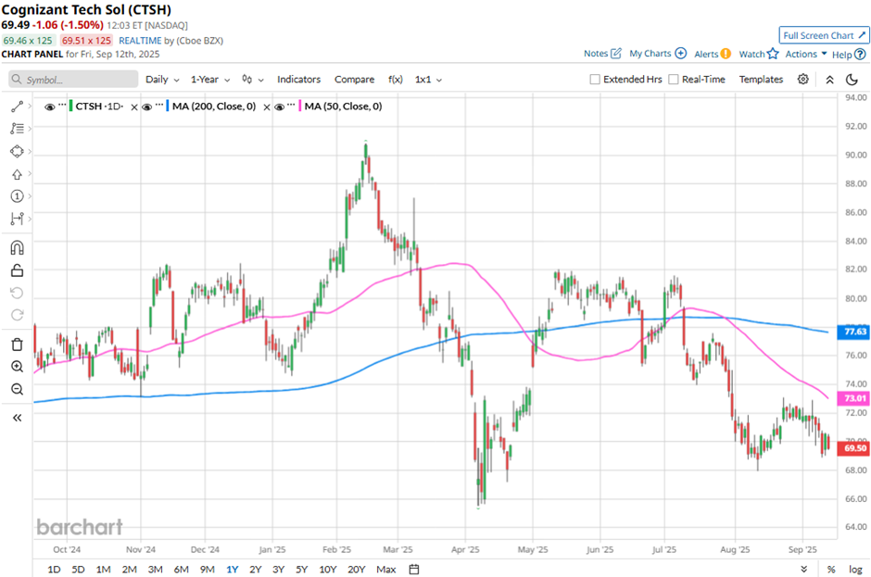Click the 77.63 MA price label
871x577 pixels.
tap(853, 332)
